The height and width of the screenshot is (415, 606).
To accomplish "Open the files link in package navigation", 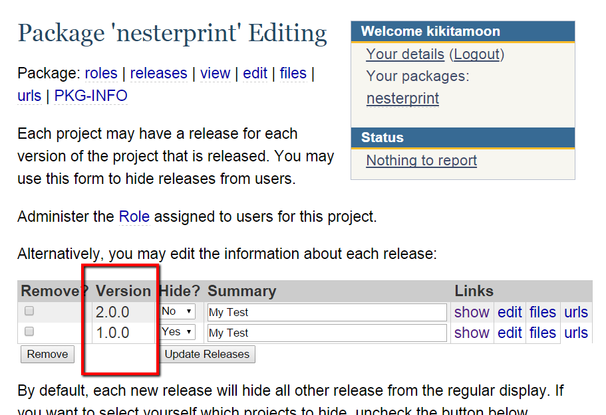I will (x=293, y=73).
